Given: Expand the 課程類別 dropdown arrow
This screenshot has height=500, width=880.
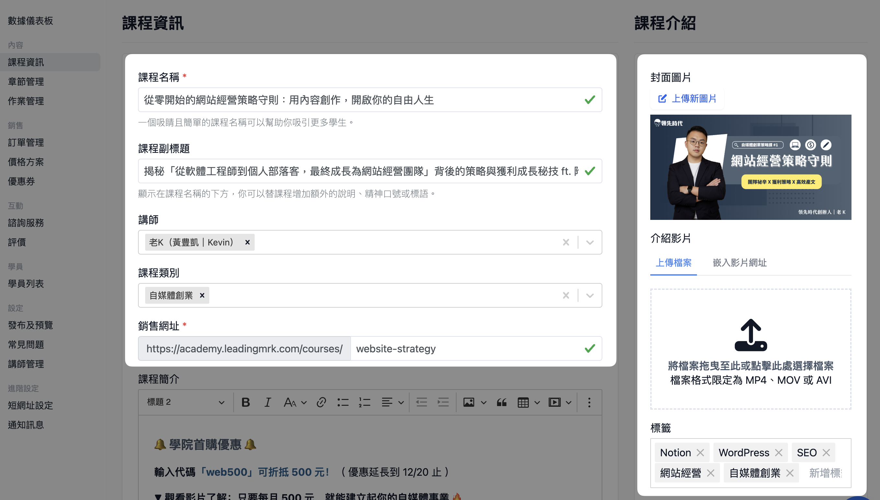Looking at the screenshot, I should pyautogui.click(x=590, y=295).
